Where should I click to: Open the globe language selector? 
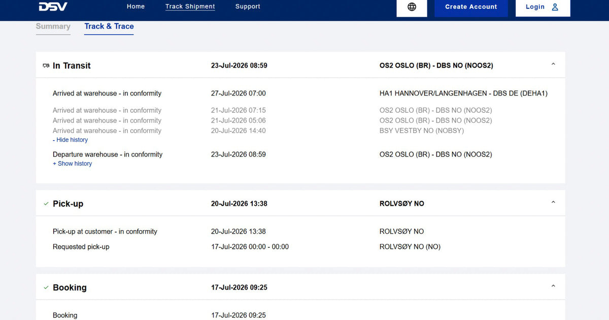tap(412, 7)
